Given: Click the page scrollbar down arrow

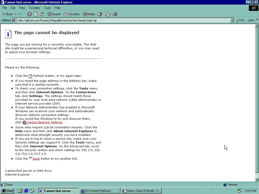Looking at the screenshot, I should click(x=257, y=180).
